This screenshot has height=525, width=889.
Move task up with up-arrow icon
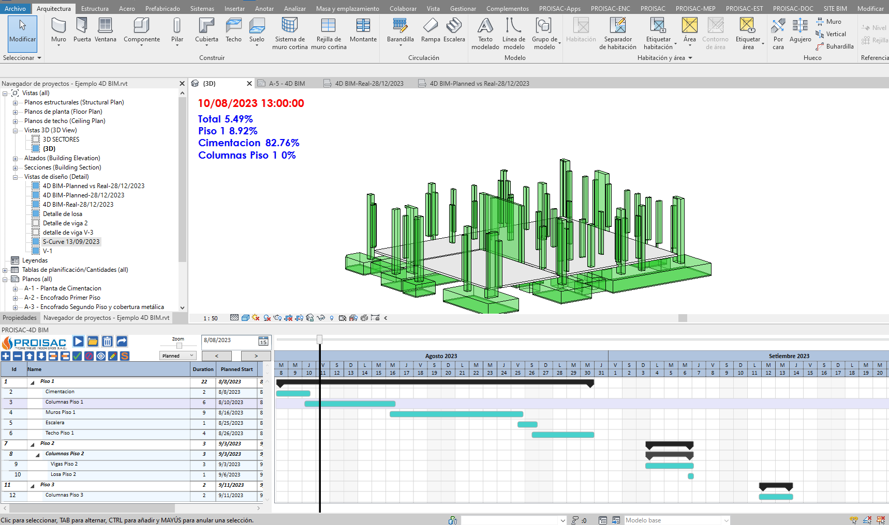point(29,356)
